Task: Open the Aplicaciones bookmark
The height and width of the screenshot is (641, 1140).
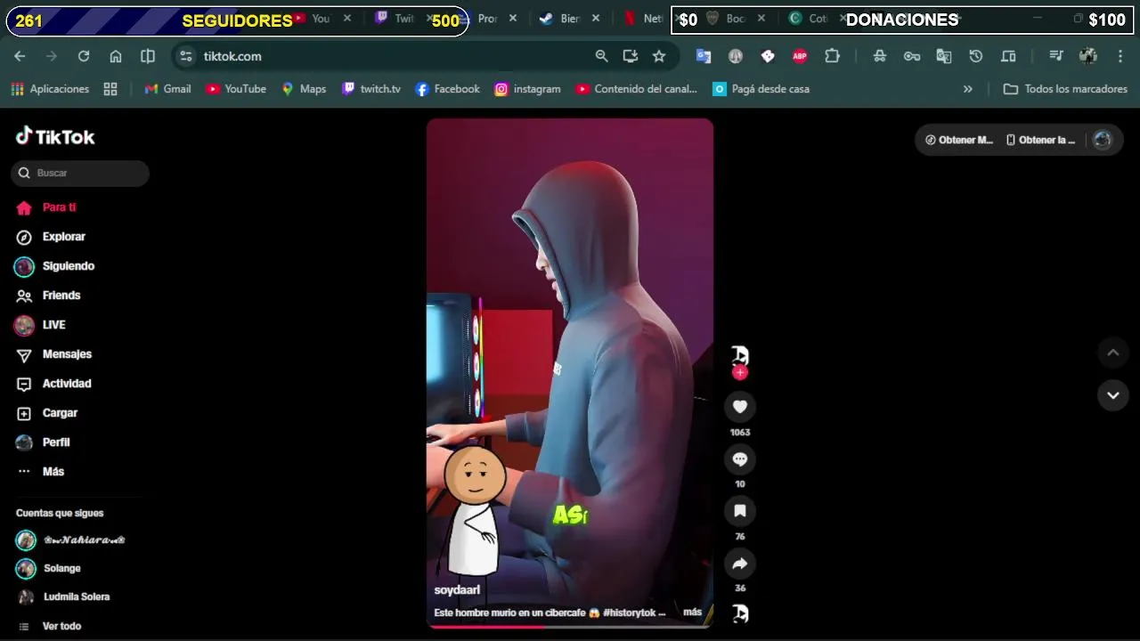Action: click(x=50, y=89)
